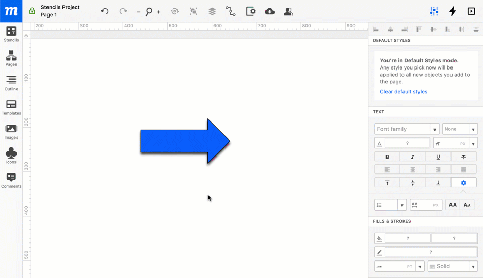Screen dimensions: 483x278
Task: Open the Templates panel
Action: (11, 108)
